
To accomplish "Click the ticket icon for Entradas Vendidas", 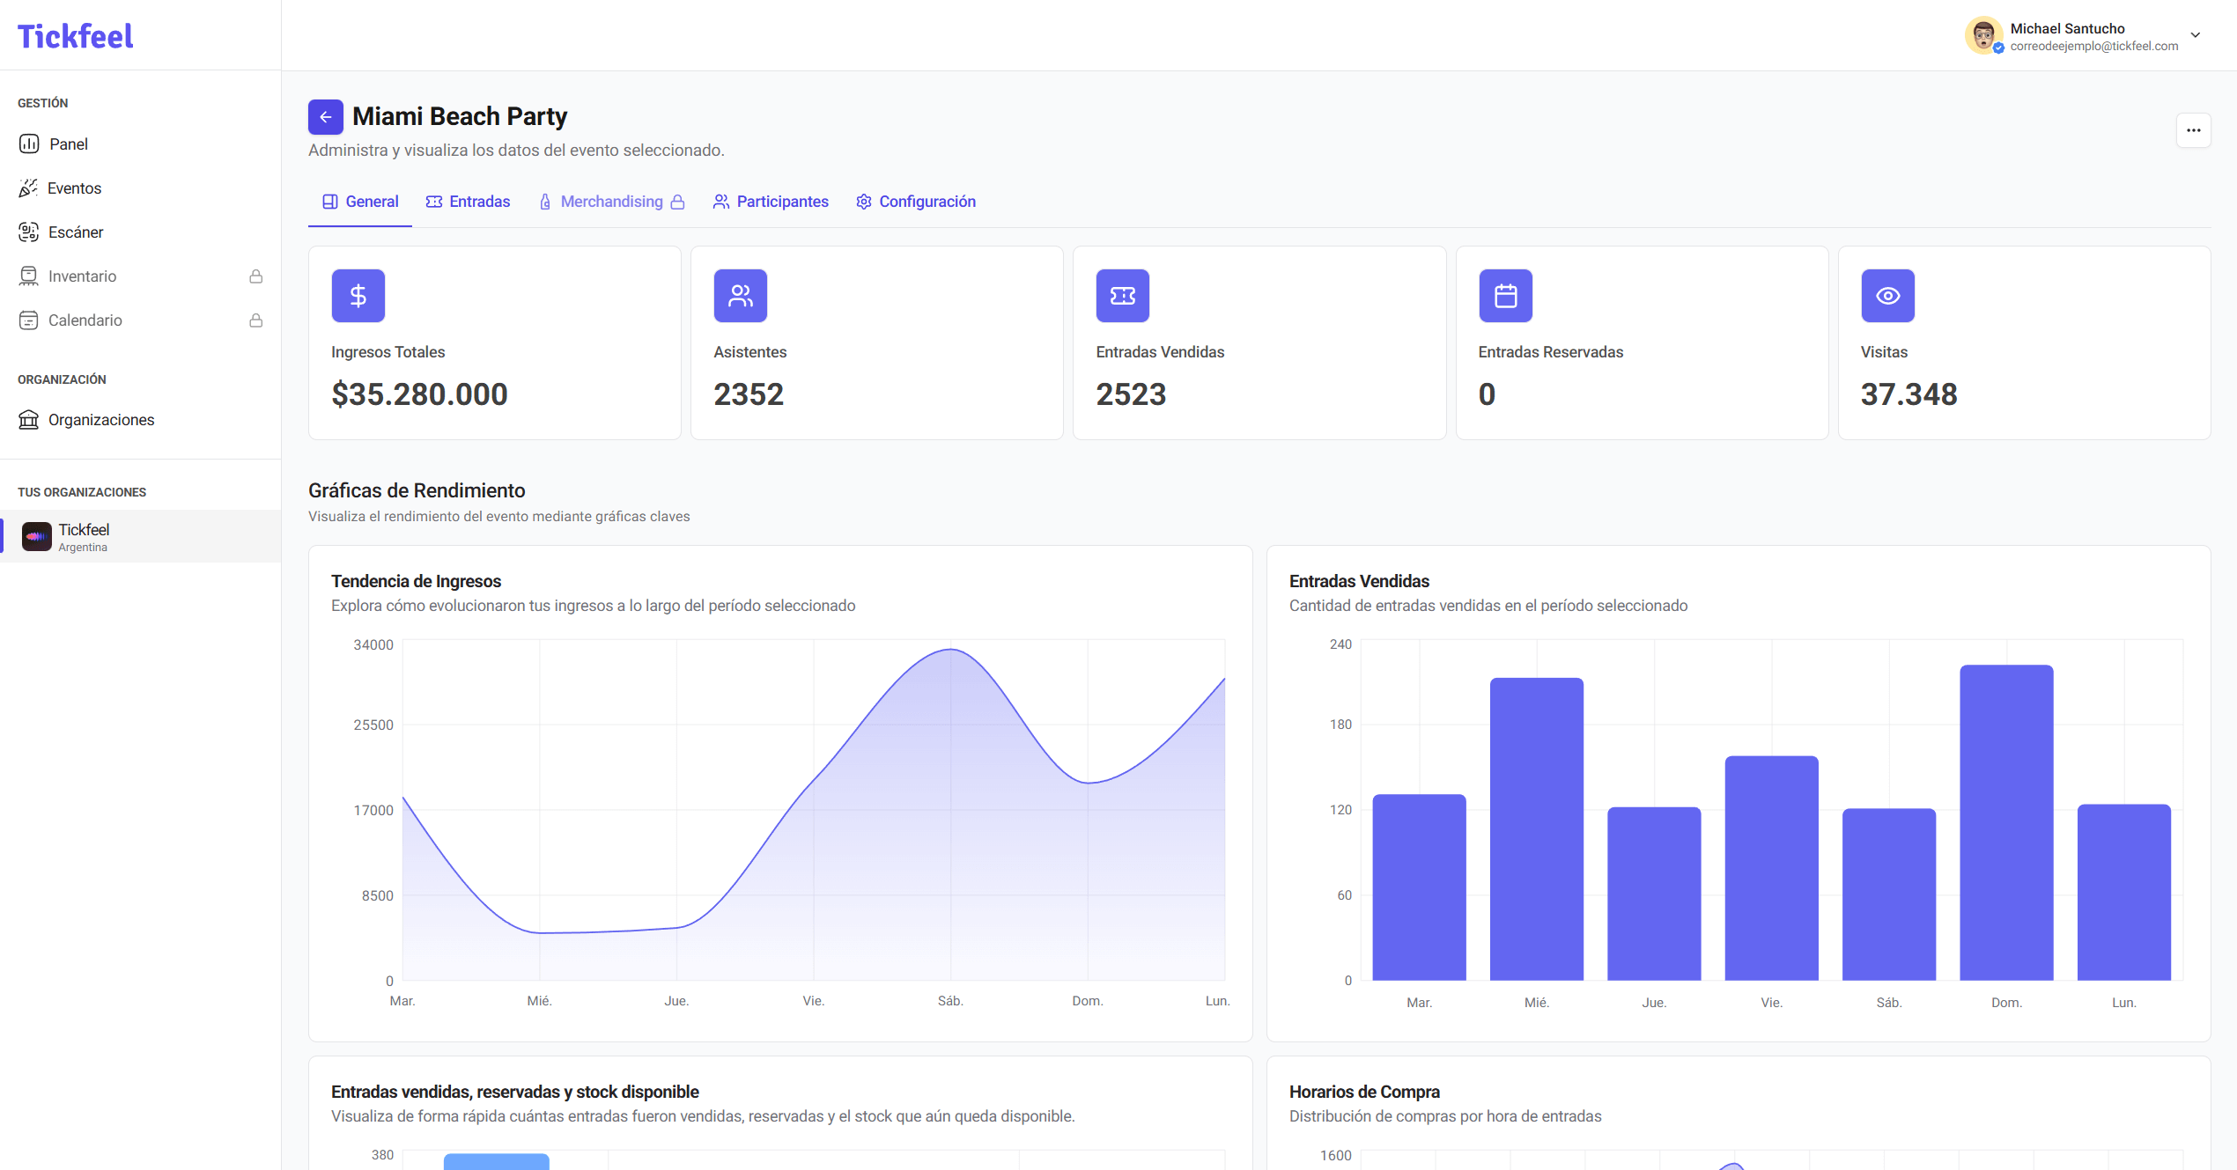I will tap(1122, 296).
